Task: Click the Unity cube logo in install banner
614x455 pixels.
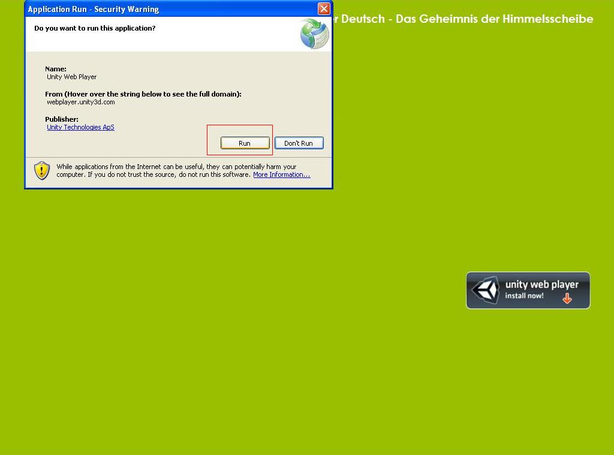Action: pyautogui.click(x=486, y=290)
